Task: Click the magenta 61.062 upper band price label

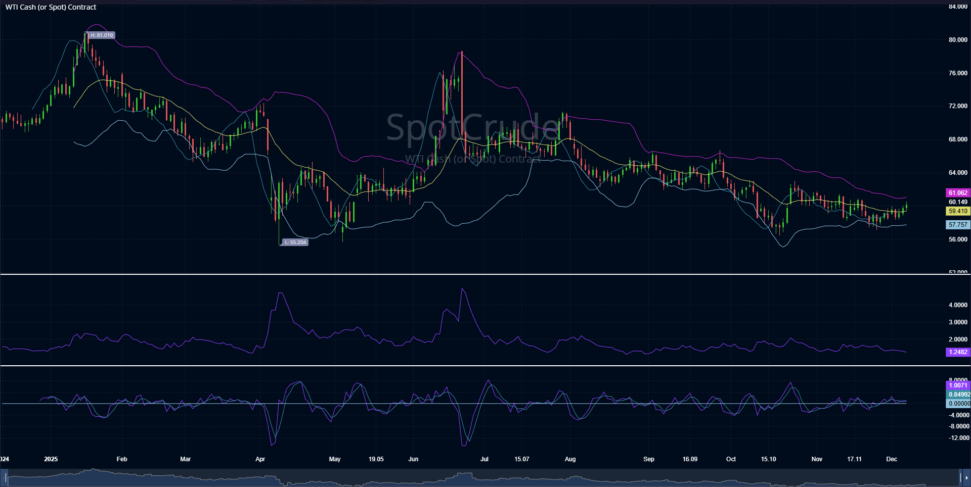Action: tap(958, 192)
